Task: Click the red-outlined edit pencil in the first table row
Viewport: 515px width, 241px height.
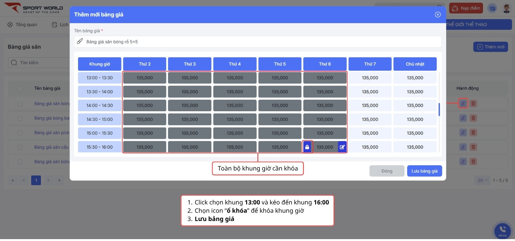Action: pyautogui.click(x=463, y=103)
